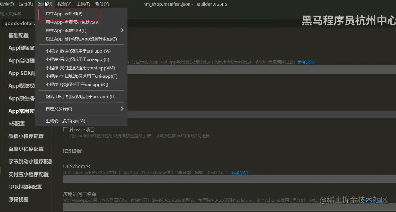Open 字节跳动小程序配置 sidebar section

point(30,162)
